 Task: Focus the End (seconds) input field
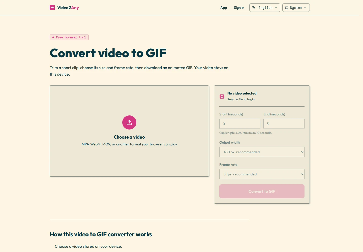(x=284, y=124)
